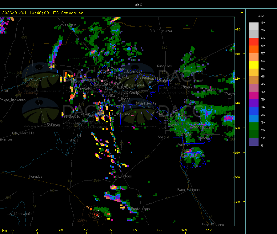
Task: Click the Goudge map label
Action: click(135, 93)
